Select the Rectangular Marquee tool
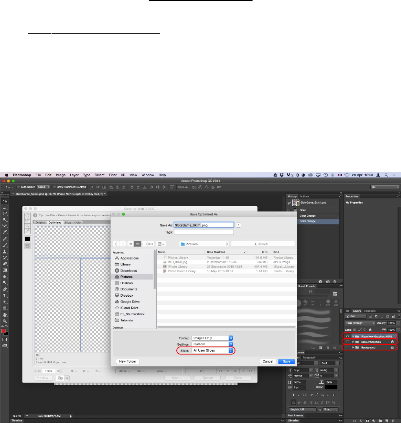 (x=5, y=207)
